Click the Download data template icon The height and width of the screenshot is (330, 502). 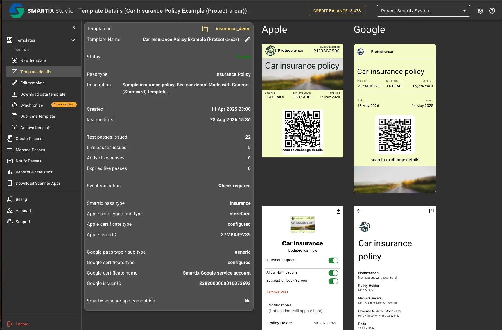(x=15, y=94)
